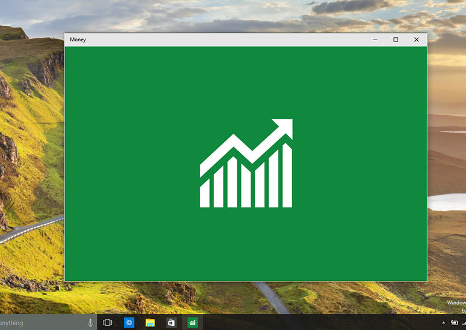
Task: Launch the blue globe browser icon
Action: 129,323
